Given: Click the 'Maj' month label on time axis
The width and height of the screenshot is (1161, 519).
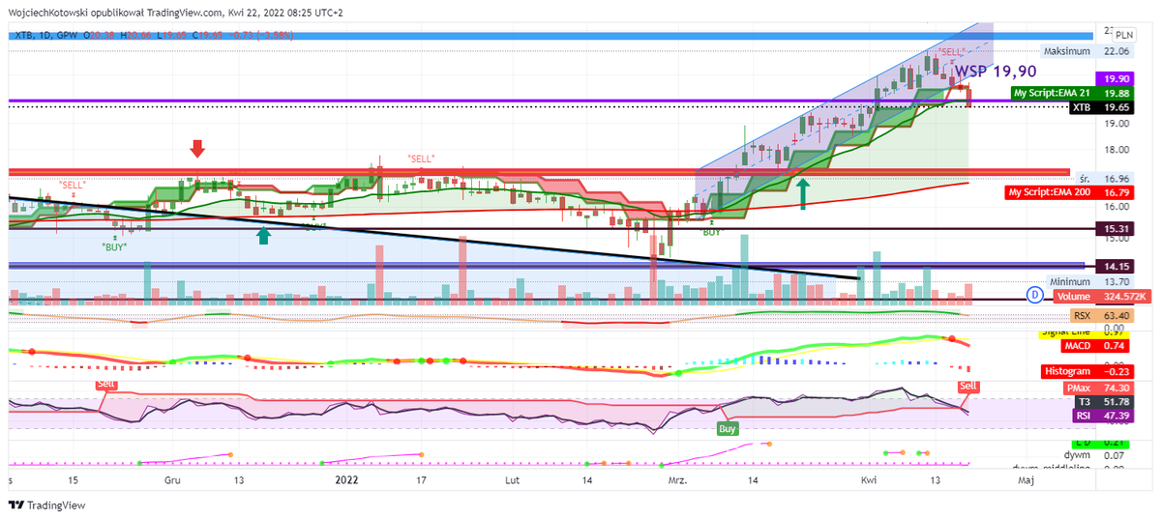Looking at the screenshot, I should tap(1027, 479).
